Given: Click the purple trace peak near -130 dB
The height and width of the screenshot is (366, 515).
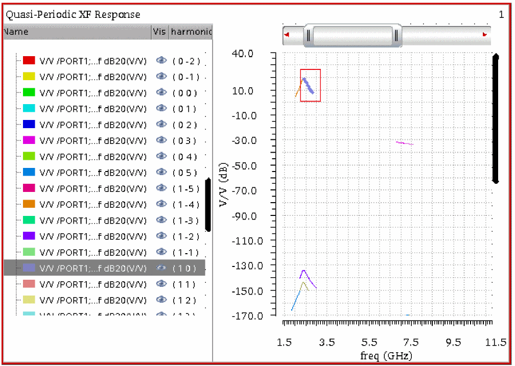Looking at the screenshot, I should tap(304, 271).
